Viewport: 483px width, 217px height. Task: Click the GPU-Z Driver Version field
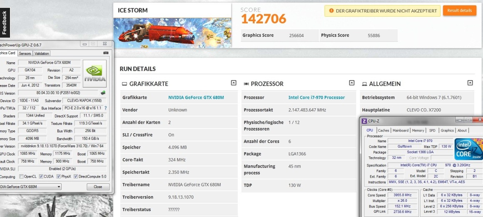click(x=62, y=146)
